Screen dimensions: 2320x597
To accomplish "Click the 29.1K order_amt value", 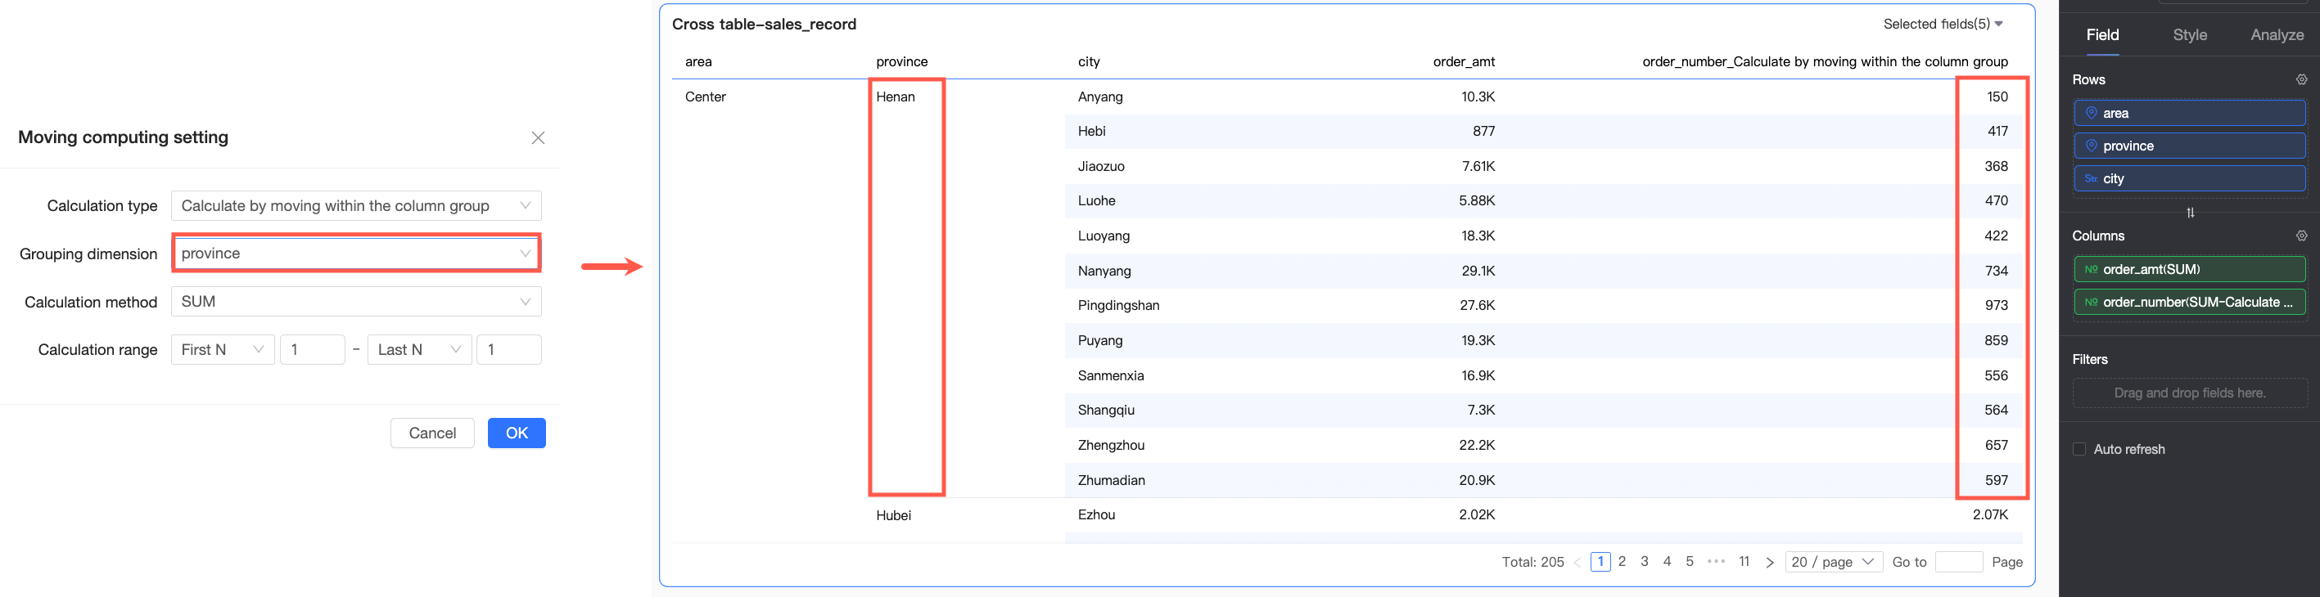I will point(1477,271).
